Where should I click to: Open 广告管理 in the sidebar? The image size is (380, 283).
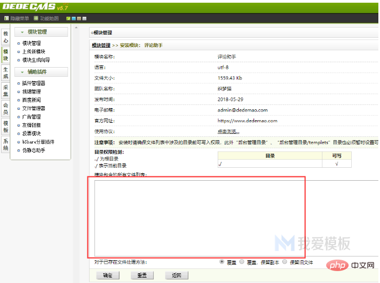click(31, 117)
